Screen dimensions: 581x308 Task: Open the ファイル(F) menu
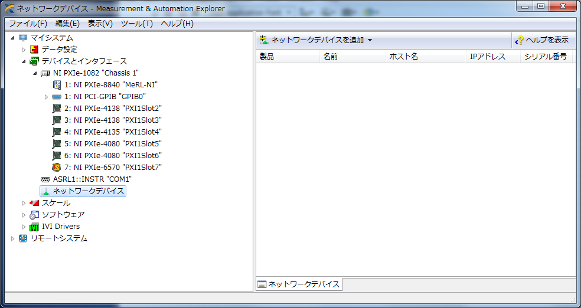point(28,24)
